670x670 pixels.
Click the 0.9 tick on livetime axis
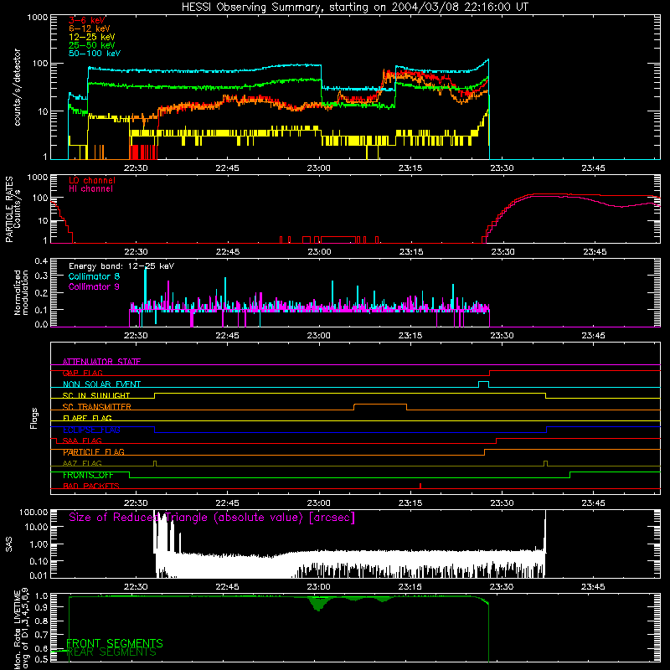[42, 607]
